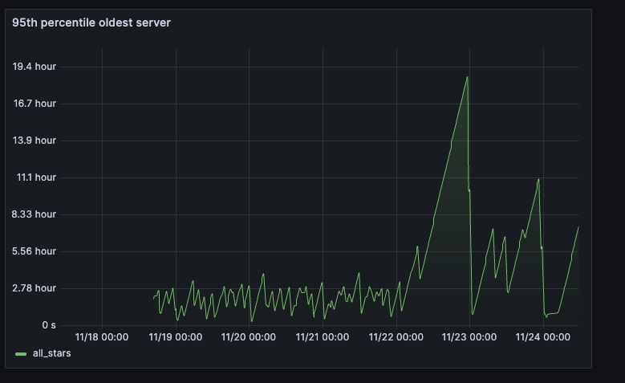Open the "95th percentile oldest server" panel title menu

pos(91,22)
